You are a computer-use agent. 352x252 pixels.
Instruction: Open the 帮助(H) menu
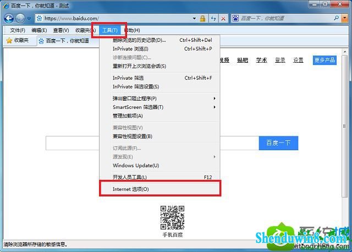tap(132, 30)
